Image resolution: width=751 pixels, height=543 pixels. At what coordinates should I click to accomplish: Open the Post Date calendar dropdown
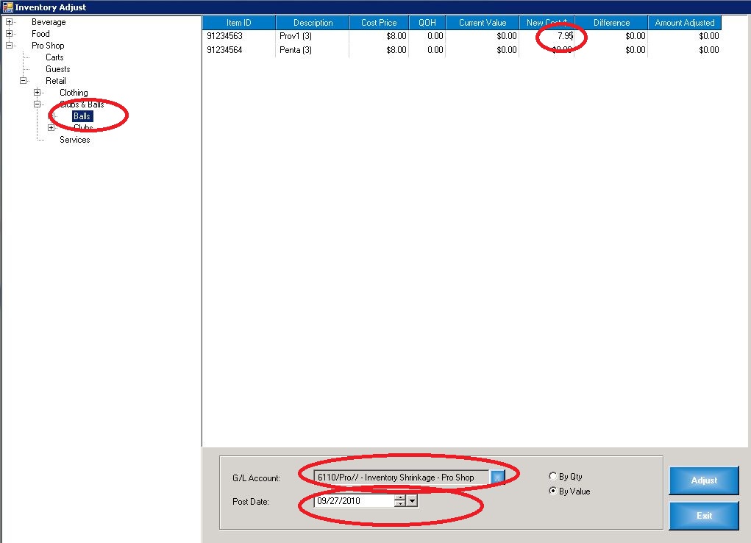(x=412, y=501)
